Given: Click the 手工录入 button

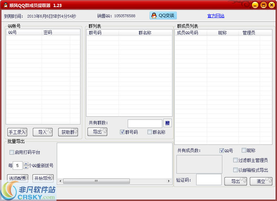Looking at the screenshot, I should 17,132.
